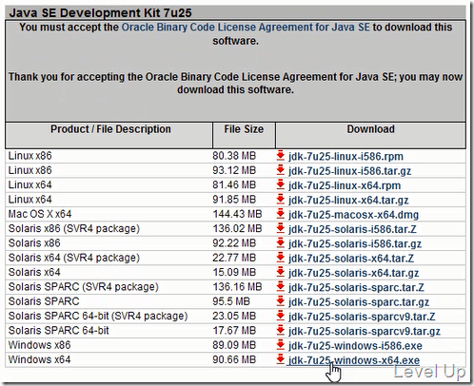The image size is (474, 386).
Task: Download jdk-7u25-linux-i586.rpm link
Action: [346, 157]
